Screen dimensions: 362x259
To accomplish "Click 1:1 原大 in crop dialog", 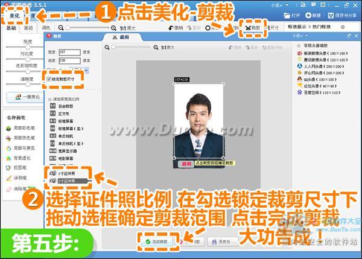I will coord(168,48).
